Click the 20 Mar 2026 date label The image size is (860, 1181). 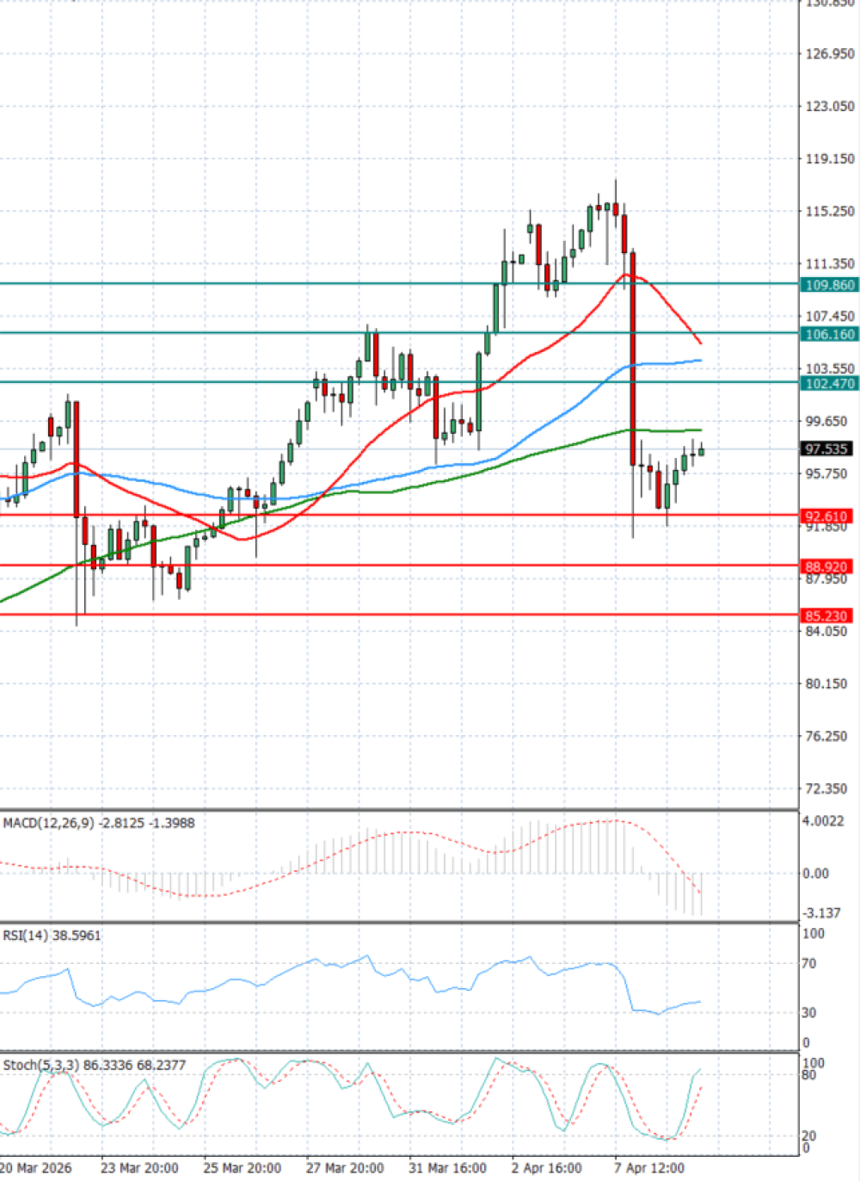[36, 1168]
